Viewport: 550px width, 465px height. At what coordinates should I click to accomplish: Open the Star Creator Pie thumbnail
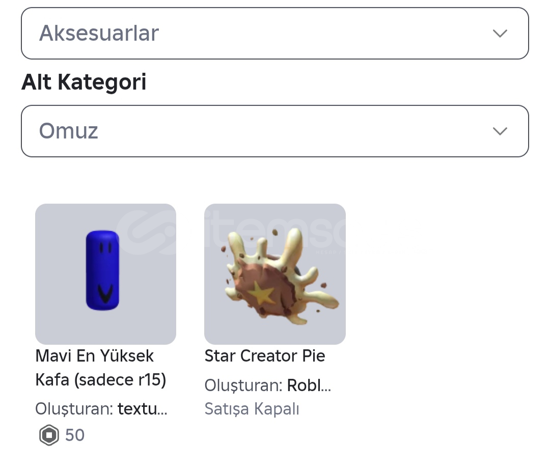(x=275, y=274)
